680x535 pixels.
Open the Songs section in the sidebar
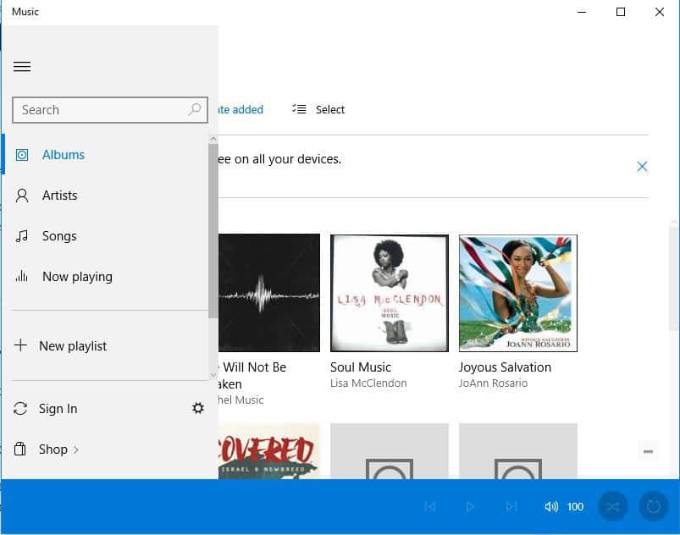[59, 235]
